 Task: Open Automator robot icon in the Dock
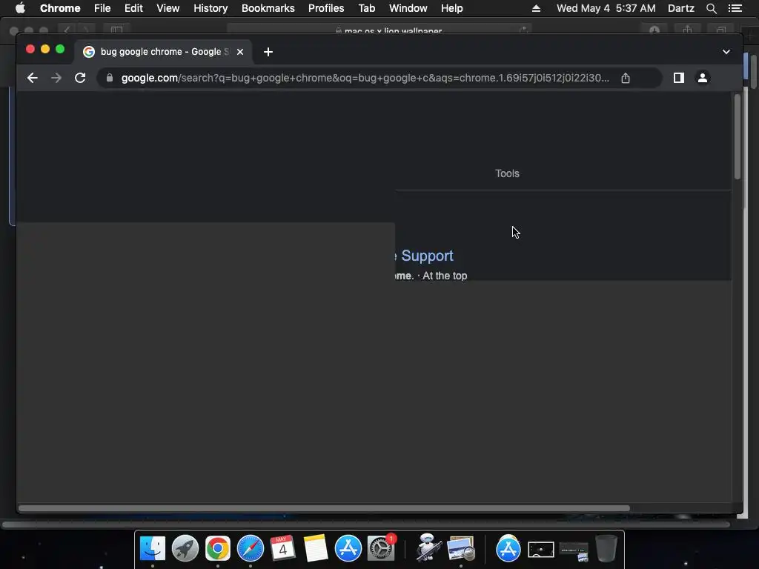pos(428,548)
